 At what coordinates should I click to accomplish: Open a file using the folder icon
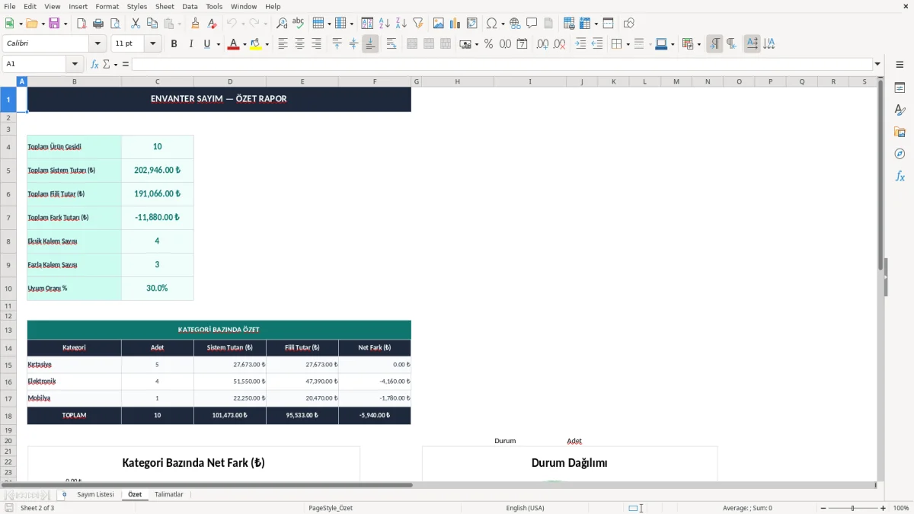coord(32,24)
